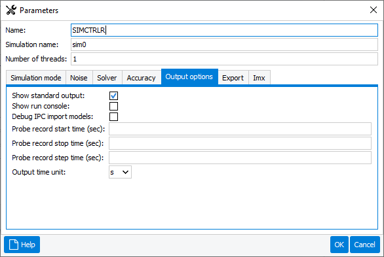Click Probe record start time field
Image resolution: width=384 pixels, height=257 pixels.
coord(240,129)
